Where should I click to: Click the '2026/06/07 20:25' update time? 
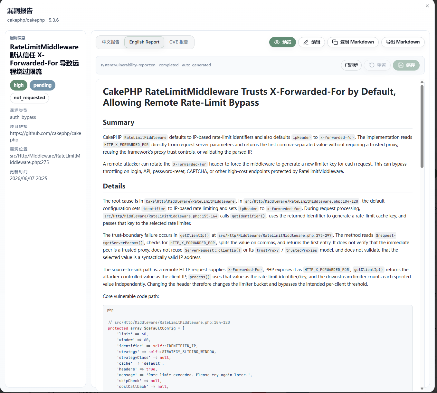click(29, 178)
